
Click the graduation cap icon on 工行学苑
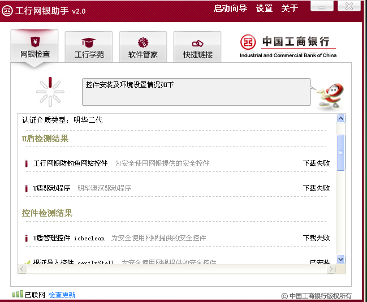coord(88,42)
